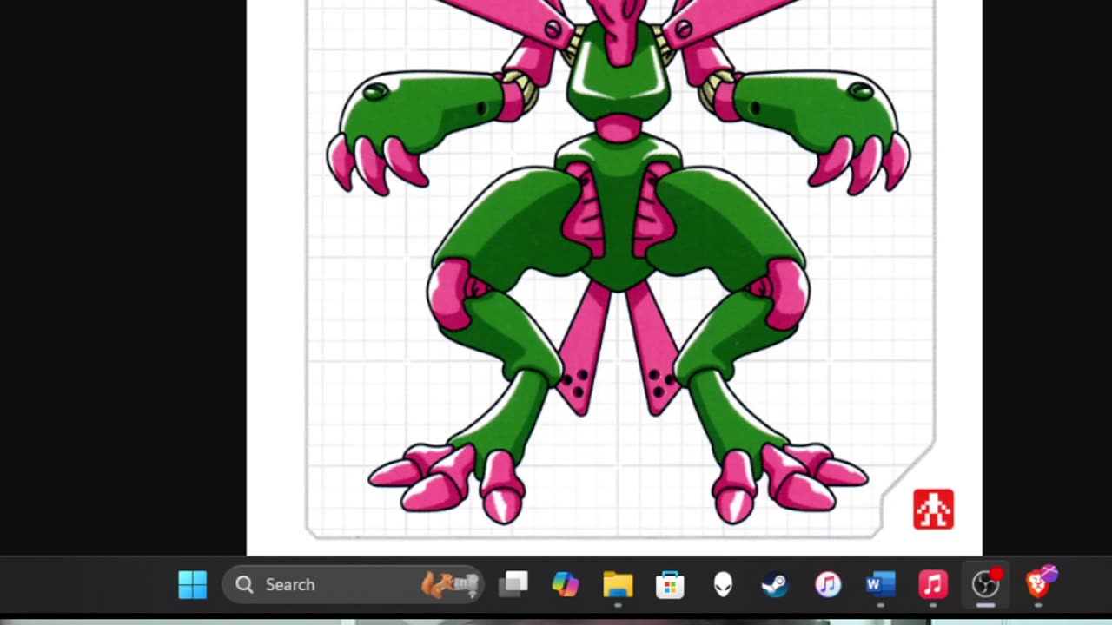The image size is (1112, 625).
Task: Open File Explorer from taskbar
Action: coord(618,584)
